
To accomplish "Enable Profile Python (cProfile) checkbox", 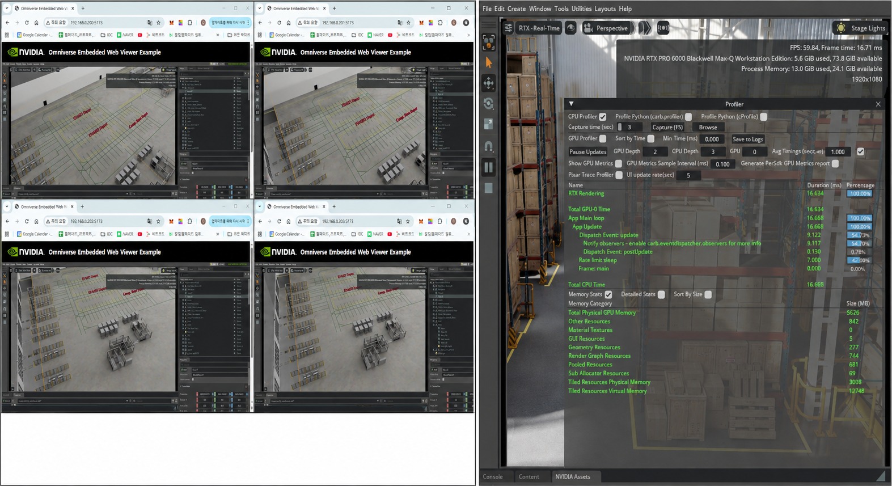I will tap(763, 116).
